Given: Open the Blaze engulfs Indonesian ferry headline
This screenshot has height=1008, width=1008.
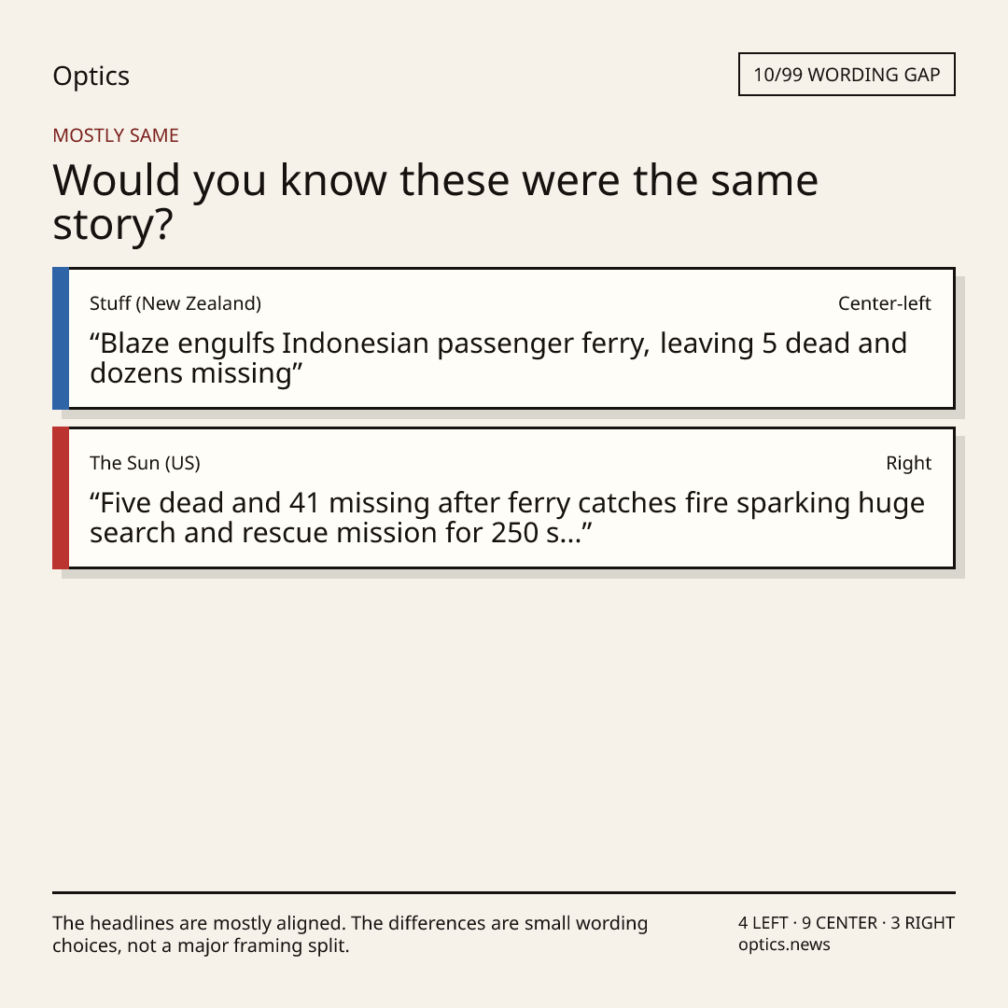Looking at the screenshot, I should [498, 358].
